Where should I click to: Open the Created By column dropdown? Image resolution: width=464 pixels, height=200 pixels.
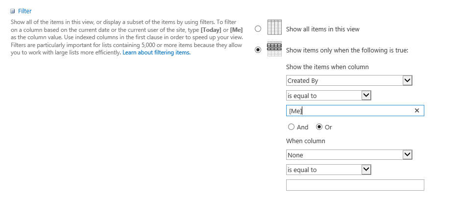coord(349,80)
